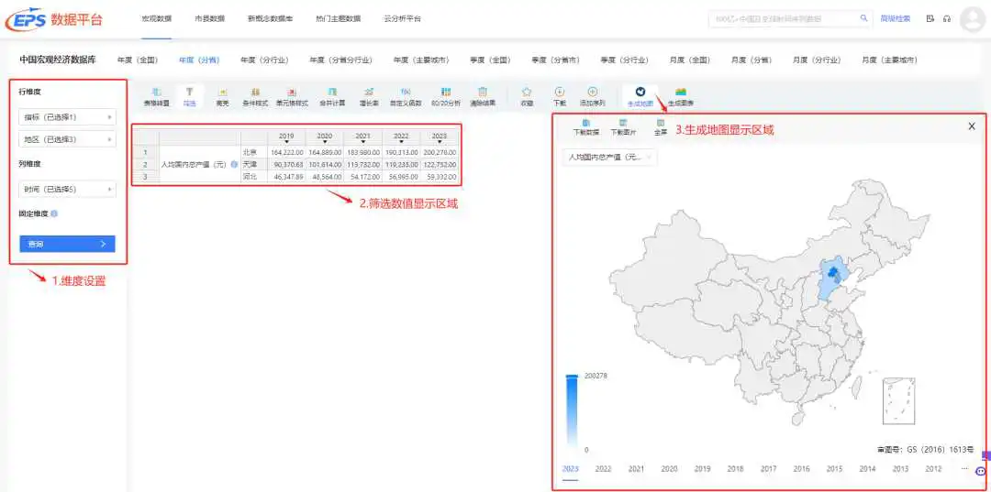Click the document icon beside 高级检索
This screenshot has width=991, height=492.
point(930,19)
